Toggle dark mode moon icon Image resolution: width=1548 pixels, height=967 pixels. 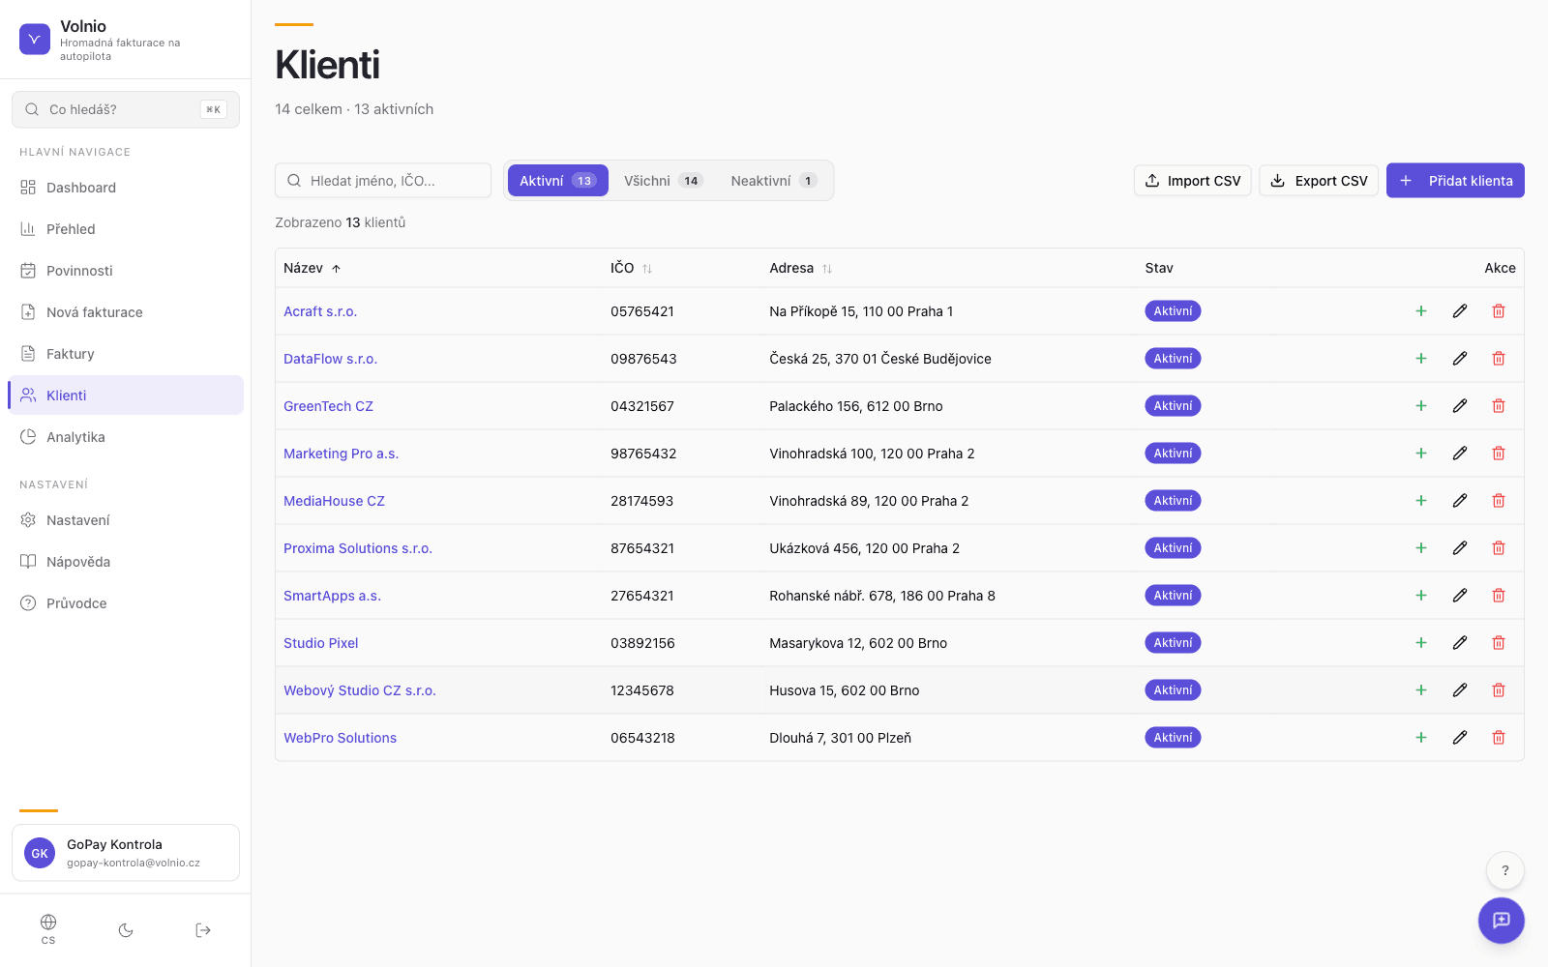126,930
